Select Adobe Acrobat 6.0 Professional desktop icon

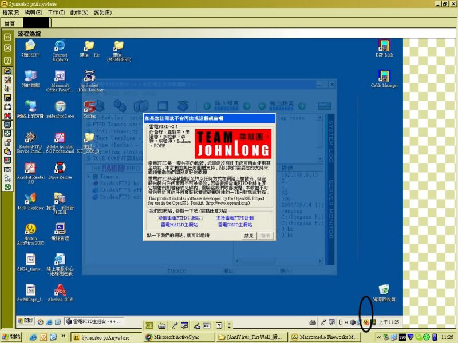(60, 142)
